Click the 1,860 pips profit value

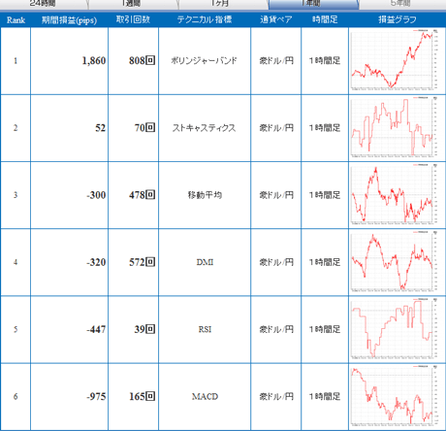click(94, 61)
